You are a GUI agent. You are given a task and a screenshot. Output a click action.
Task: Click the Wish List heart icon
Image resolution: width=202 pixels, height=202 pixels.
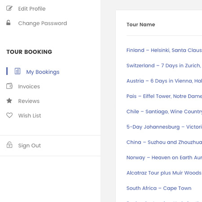click(9, 115)
